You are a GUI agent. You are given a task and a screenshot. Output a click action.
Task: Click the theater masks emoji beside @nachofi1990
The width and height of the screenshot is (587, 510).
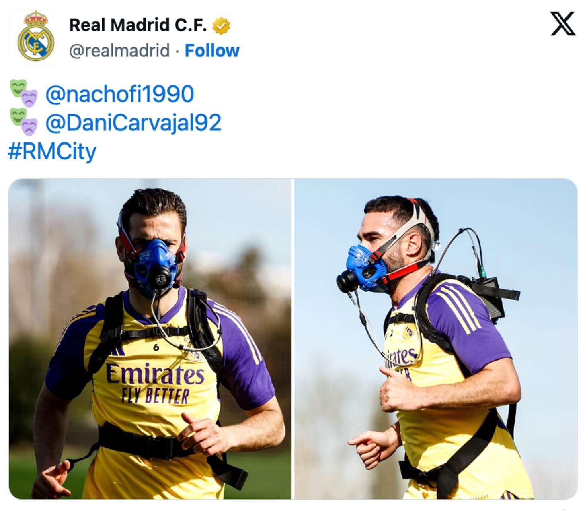(24, 94)
